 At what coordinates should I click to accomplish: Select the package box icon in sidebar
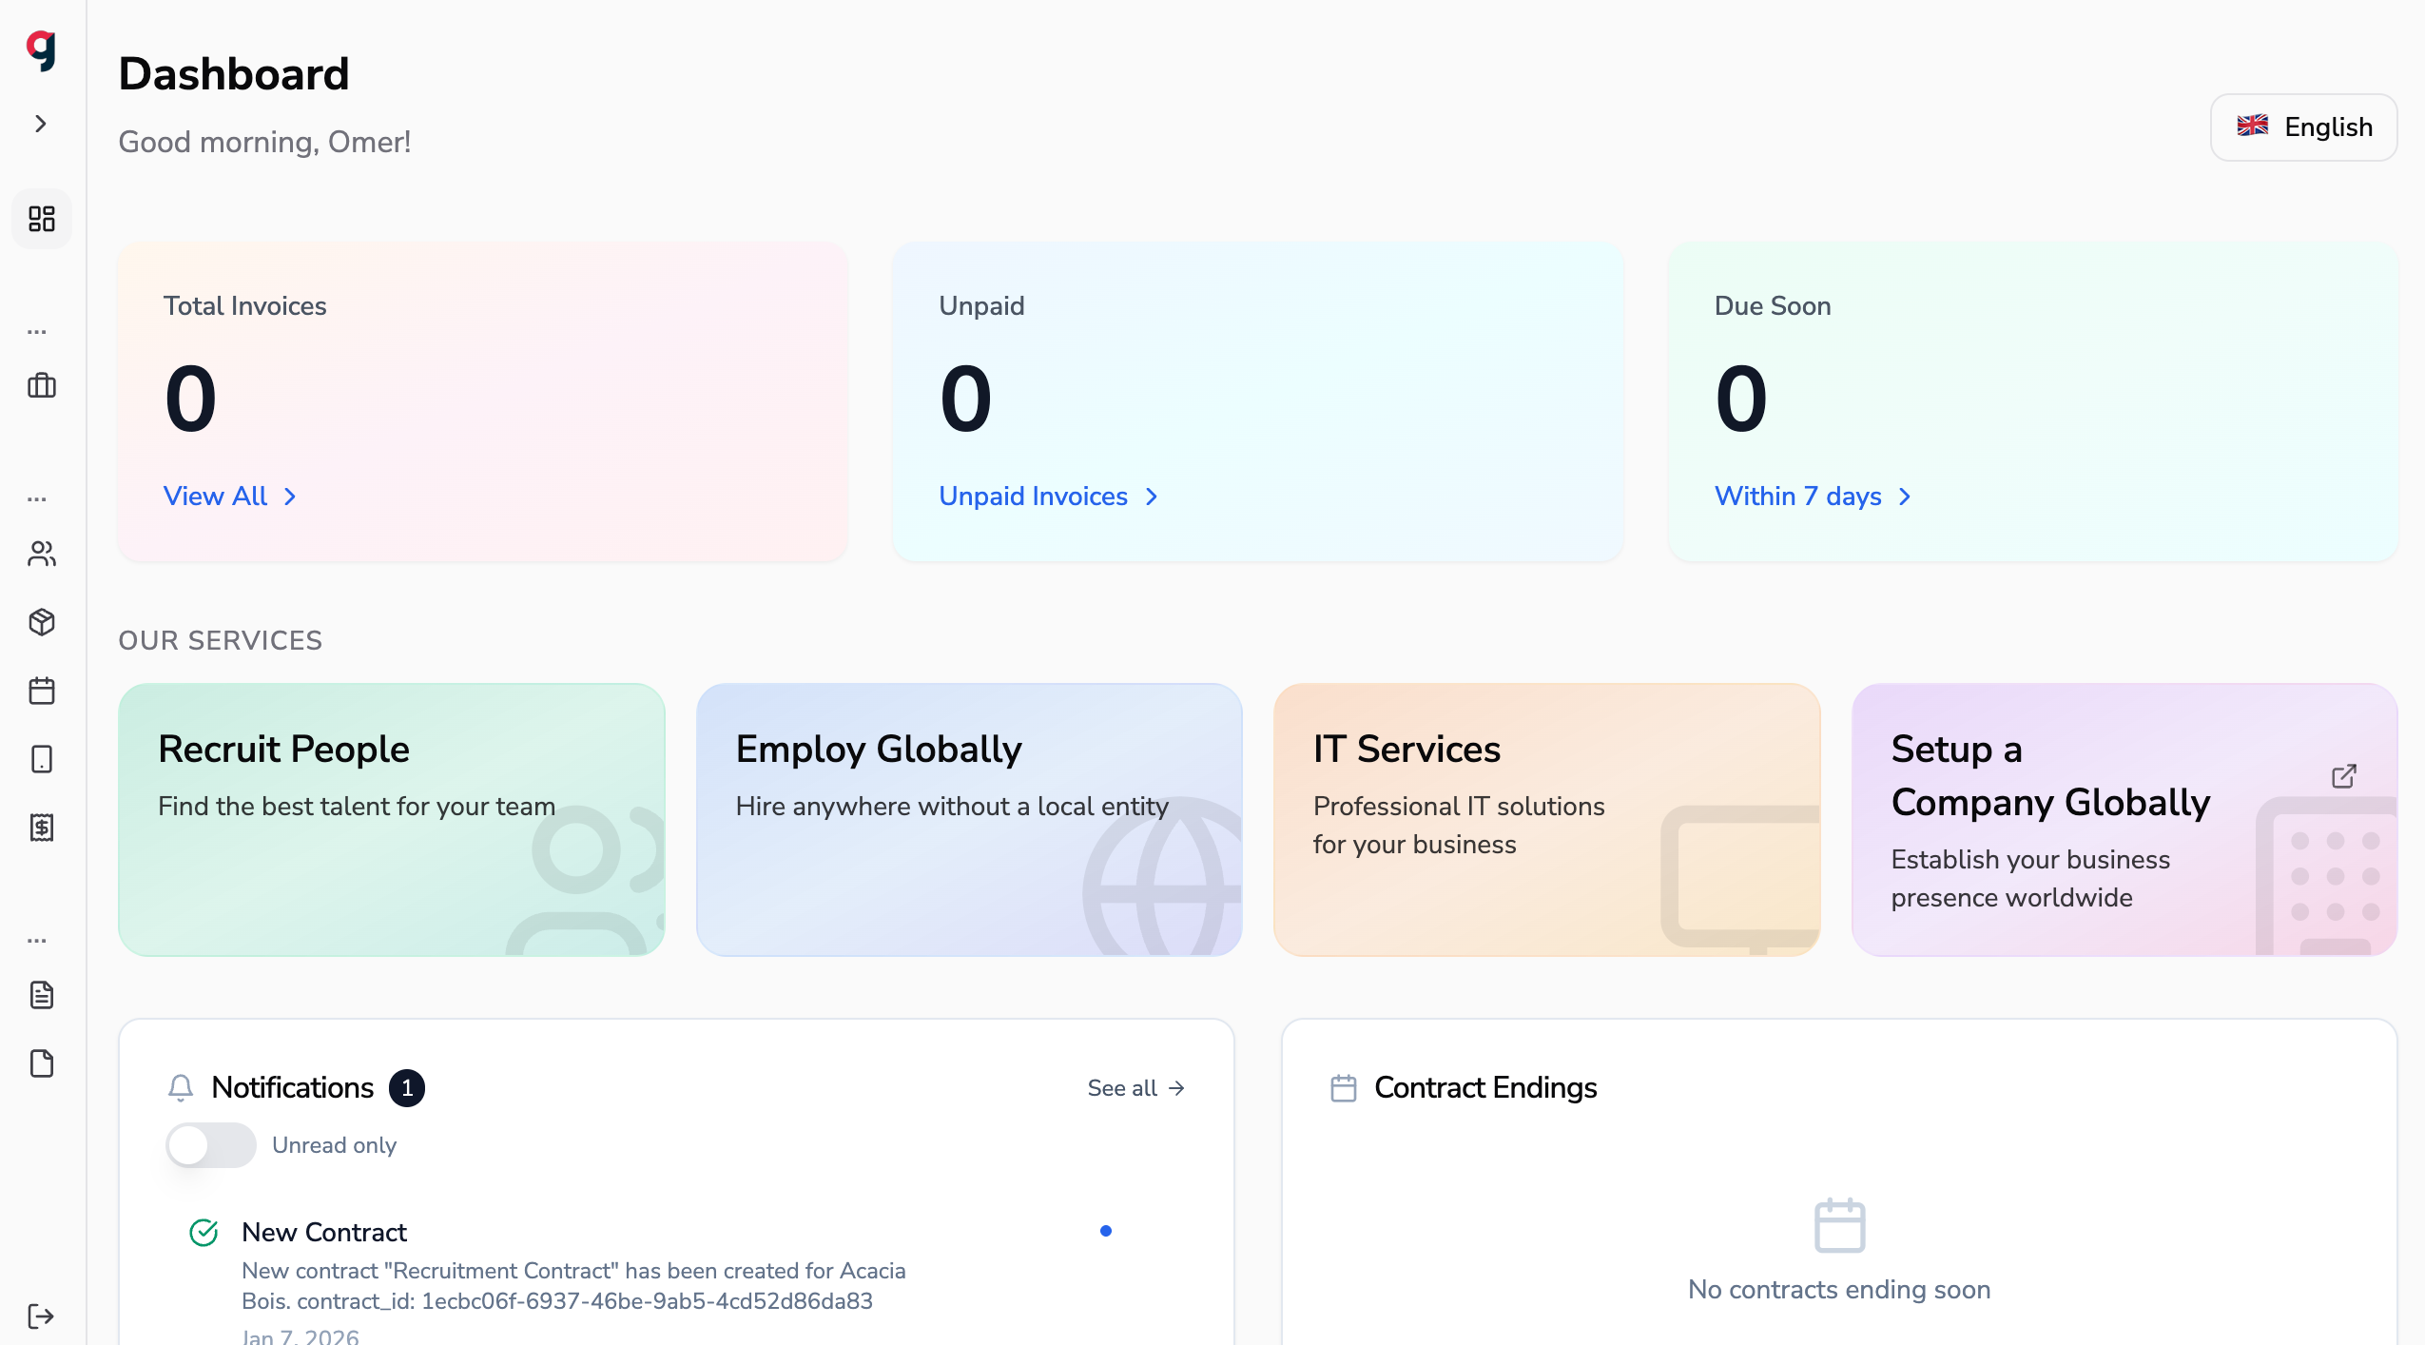(x=42, y=622)
